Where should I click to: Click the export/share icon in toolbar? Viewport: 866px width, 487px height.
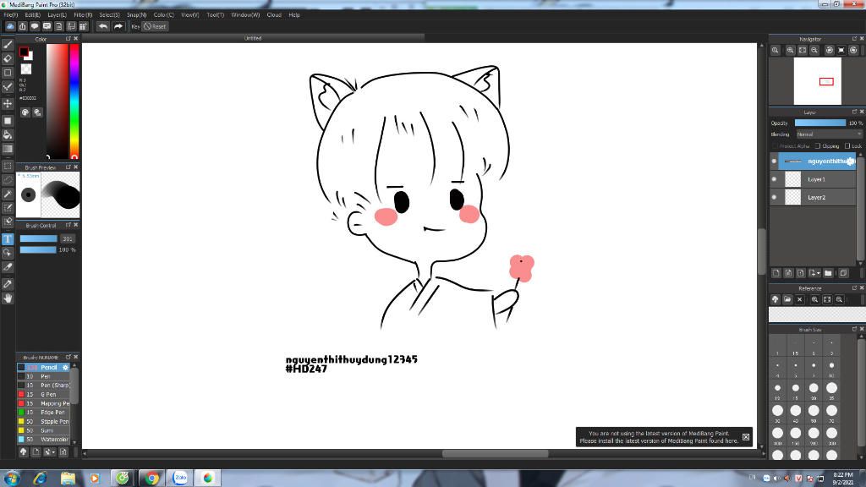[x=23, y=26]
